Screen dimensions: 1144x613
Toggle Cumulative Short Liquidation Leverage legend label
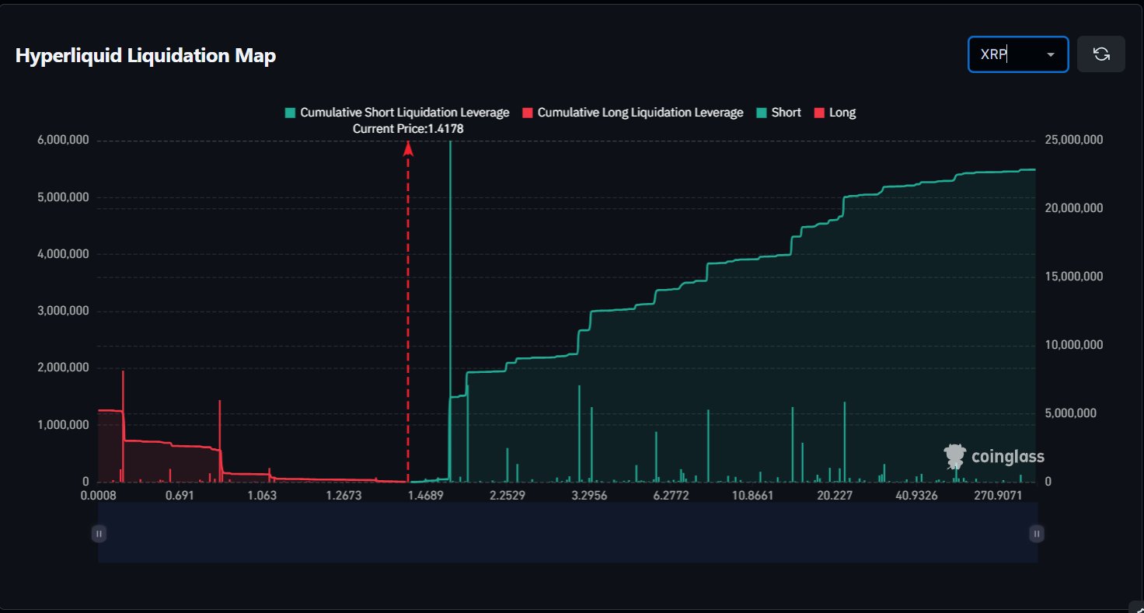point(404,113)
